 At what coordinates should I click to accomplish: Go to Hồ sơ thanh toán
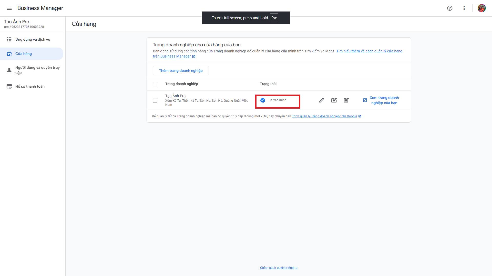[x=30, y=86]
